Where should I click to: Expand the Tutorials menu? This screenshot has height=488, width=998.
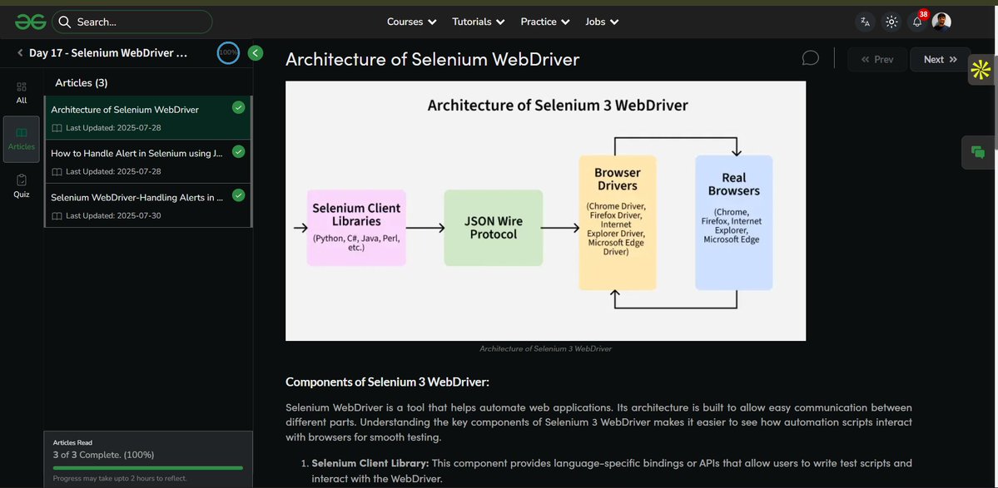pyautogui.click(x=478, y=21)
